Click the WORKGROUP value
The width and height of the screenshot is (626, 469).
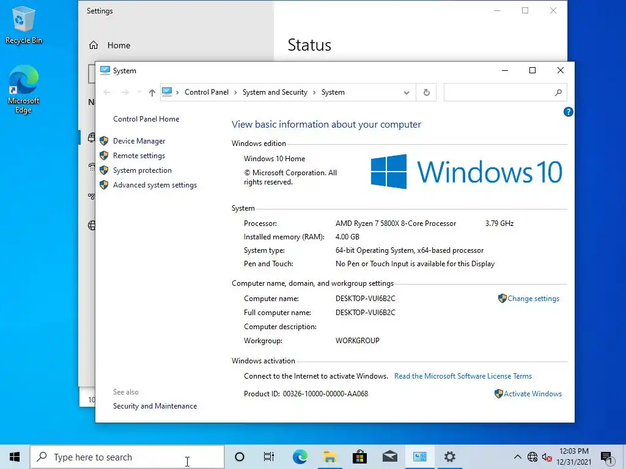[x=357, y=341]
